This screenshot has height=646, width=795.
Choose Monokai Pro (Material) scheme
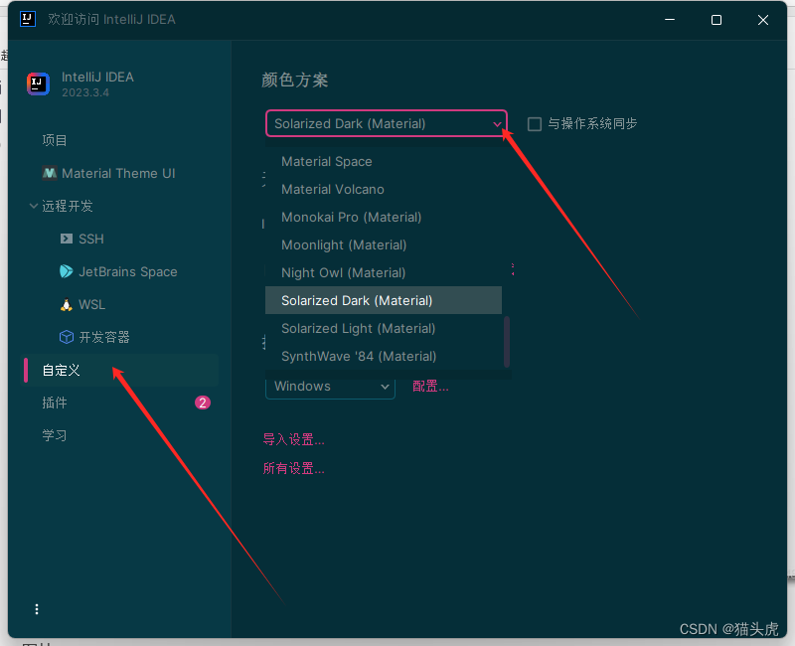pos(384,217)
